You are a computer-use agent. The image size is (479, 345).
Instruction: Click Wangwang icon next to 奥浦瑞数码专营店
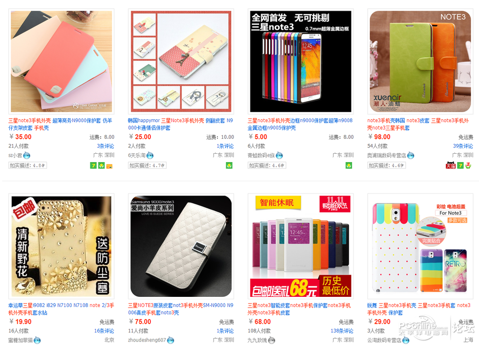[411, 156]
